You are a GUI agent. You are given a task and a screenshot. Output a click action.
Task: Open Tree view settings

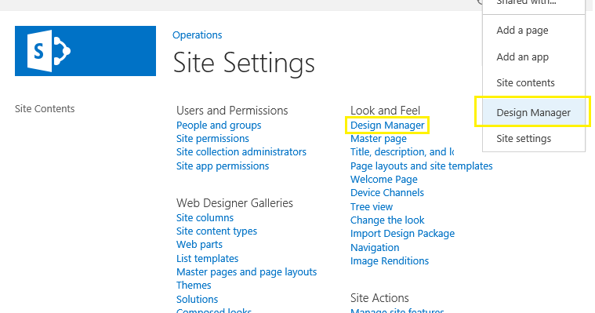click(x=372, y=206)
